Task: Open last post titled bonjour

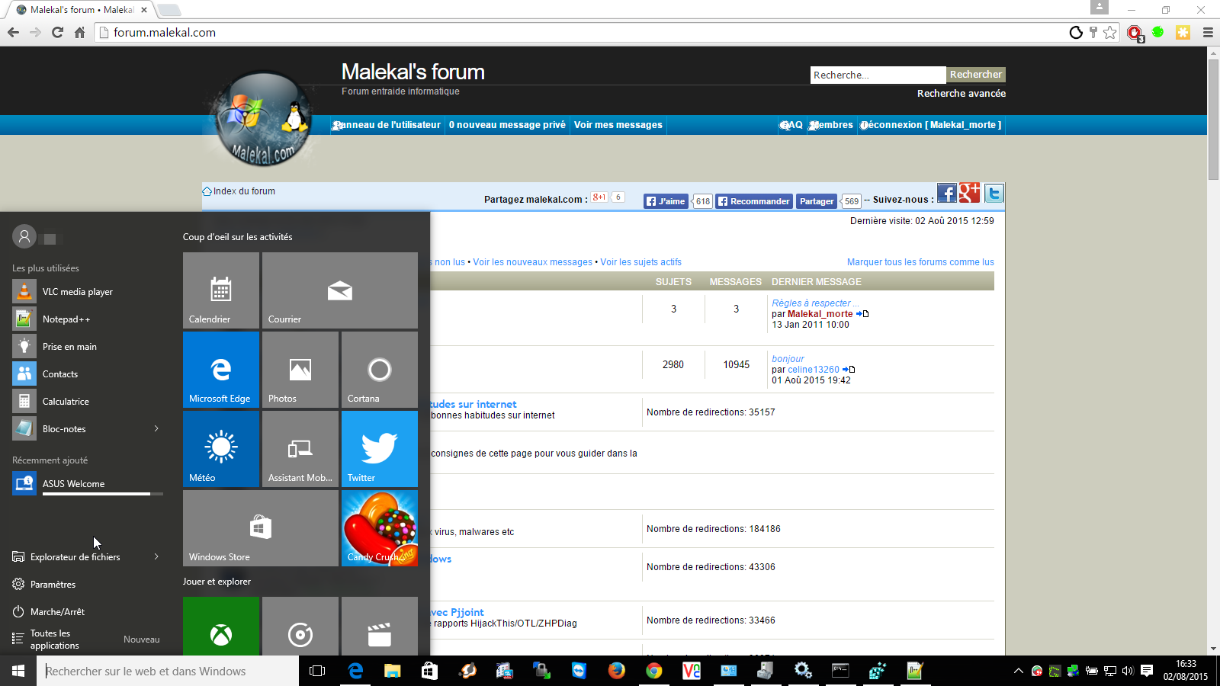Action: pyautogui.click(x=788, y=359)
